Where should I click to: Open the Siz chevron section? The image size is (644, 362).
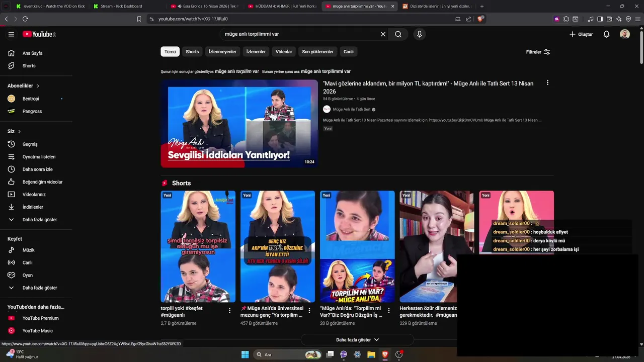point(14,131)
